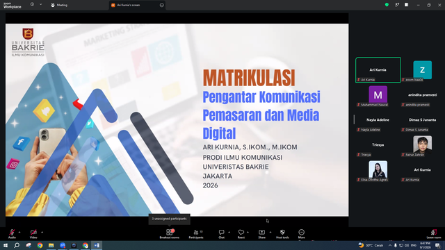Open Zoom app icon in taskbar
The image size is (445, 250).
63,245
